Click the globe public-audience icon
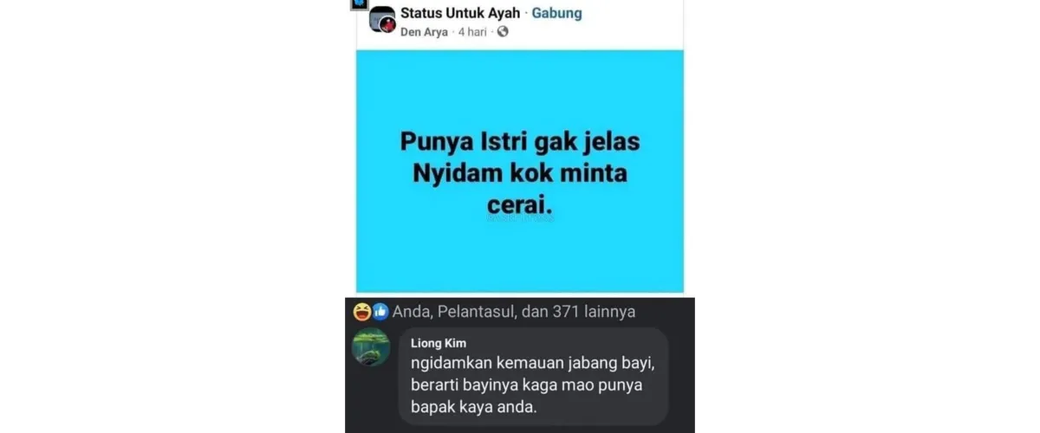1040x433 pixels. 503,32
